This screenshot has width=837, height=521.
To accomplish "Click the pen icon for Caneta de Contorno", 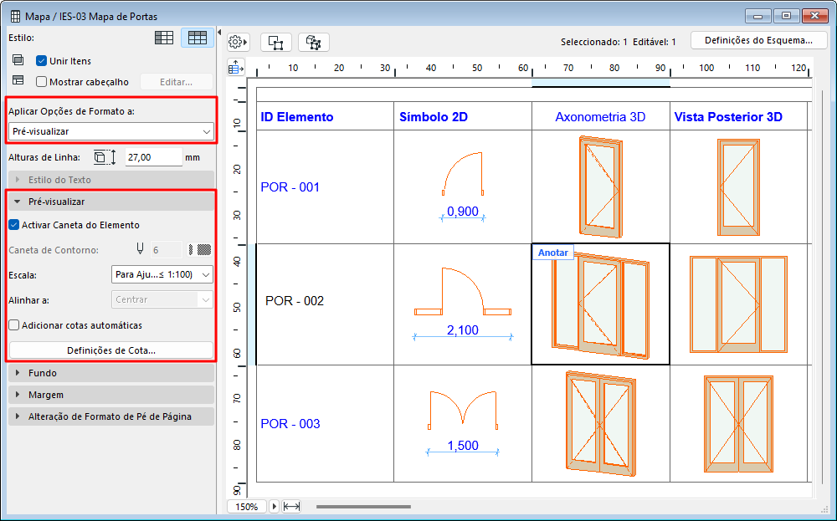I will coord(140,249).
